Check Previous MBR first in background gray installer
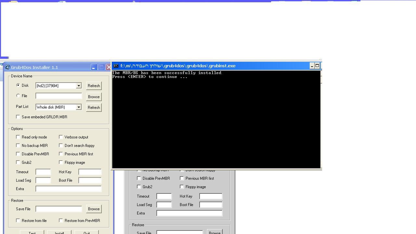 [x=182, y=178]
